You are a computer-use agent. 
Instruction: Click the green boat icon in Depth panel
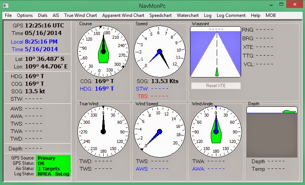289,112
